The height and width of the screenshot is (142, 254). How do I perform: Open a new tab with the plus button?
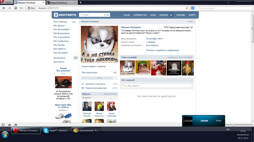(x=81, y=3)
